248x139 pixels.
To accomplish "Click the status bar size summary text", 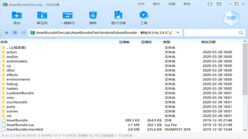I will point(67,136).
